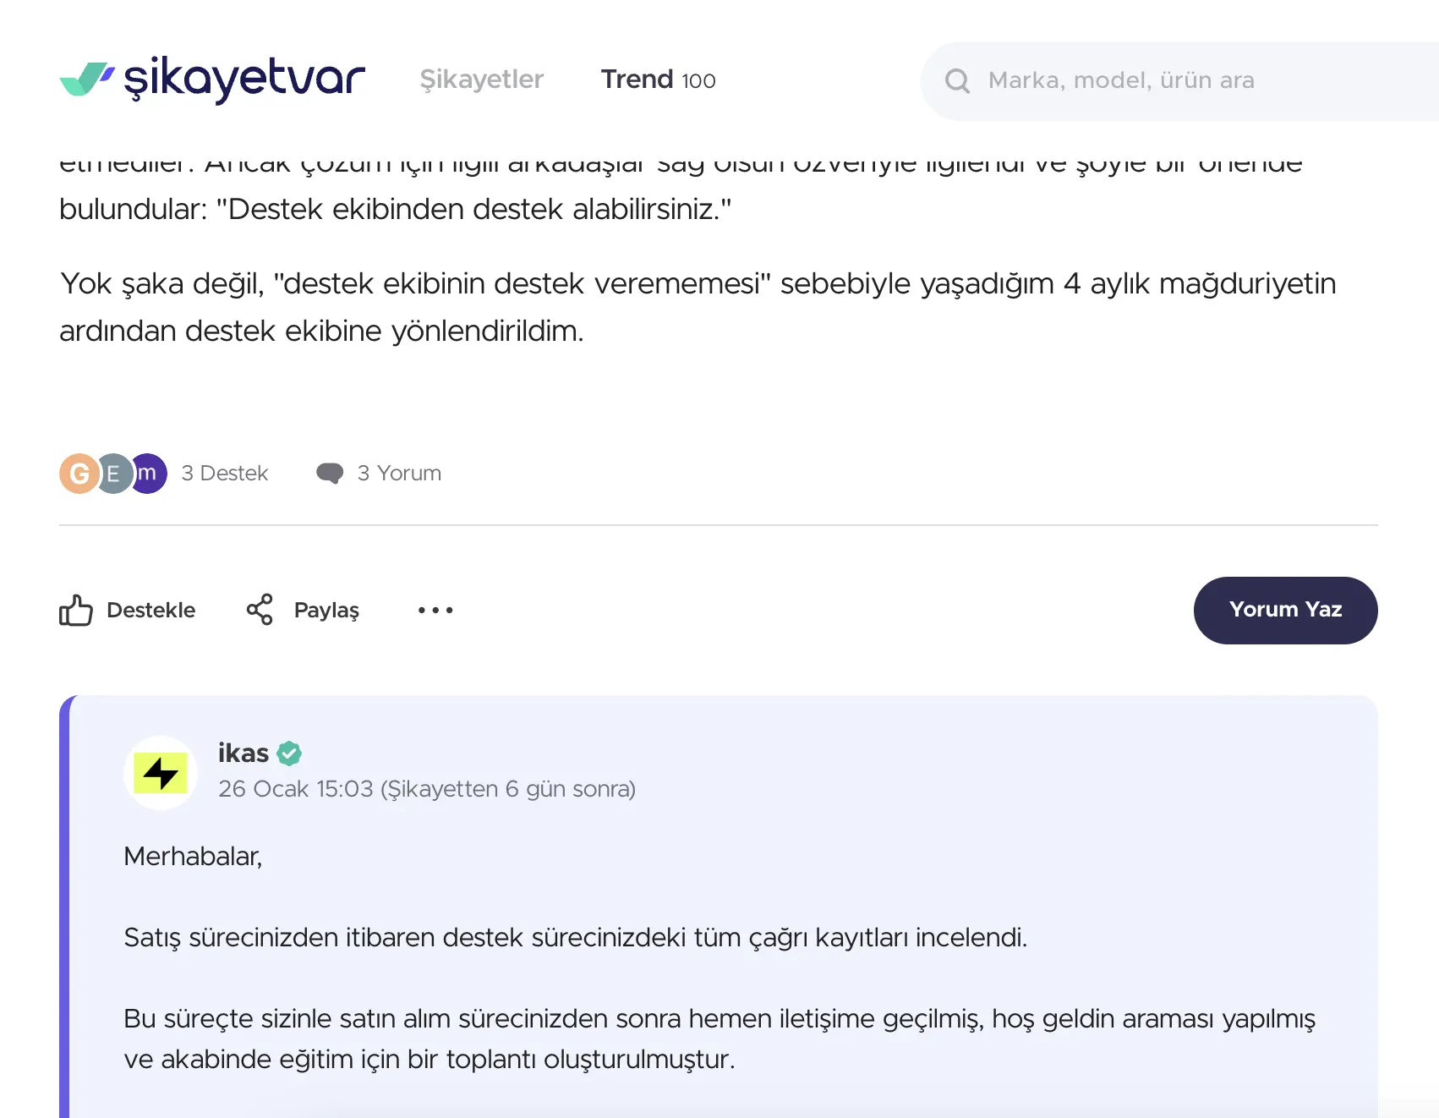Click the '26 Ocak 15:03' reply timestamp
This screenshot has width=1439, height=1118.
click(296, 789)
